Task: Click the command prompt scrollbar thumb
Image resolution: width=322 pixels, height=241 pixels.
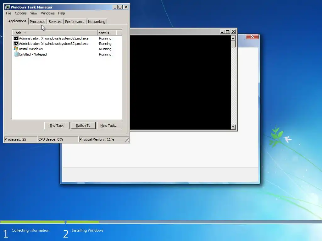Action: click(x=233, y=44)
